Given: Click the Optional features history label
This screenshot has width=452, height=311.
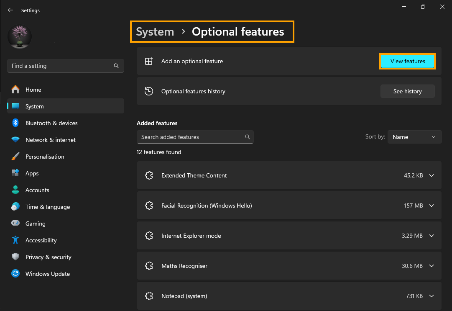Looking at the screenshot, I should (193, 91).
